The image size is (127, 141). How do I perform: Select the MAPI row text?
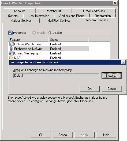pos(18,58)
